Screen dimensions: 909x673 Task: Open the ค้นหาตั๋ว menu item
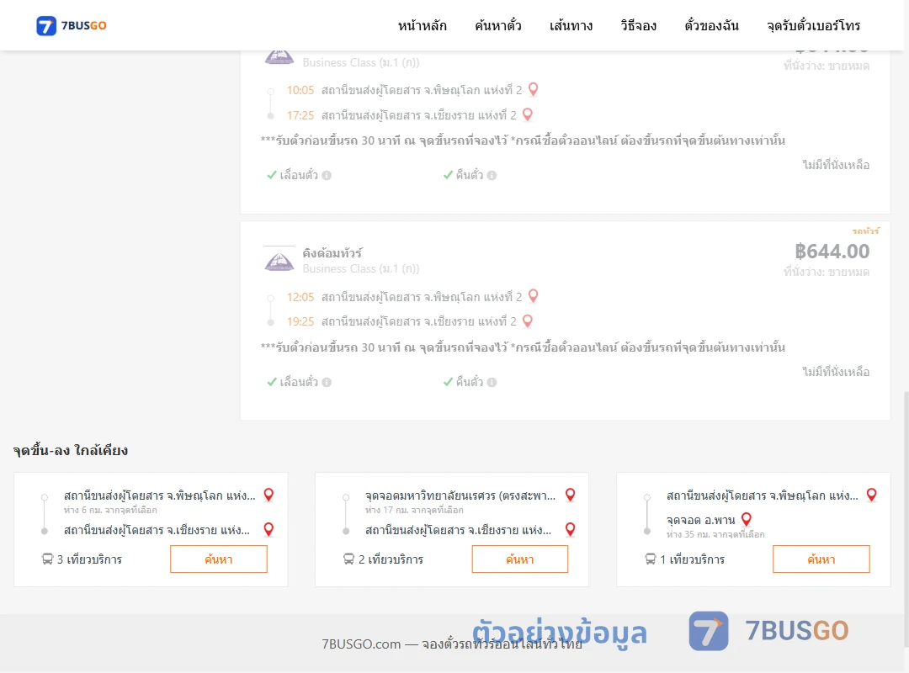click(x=498, y=25)
